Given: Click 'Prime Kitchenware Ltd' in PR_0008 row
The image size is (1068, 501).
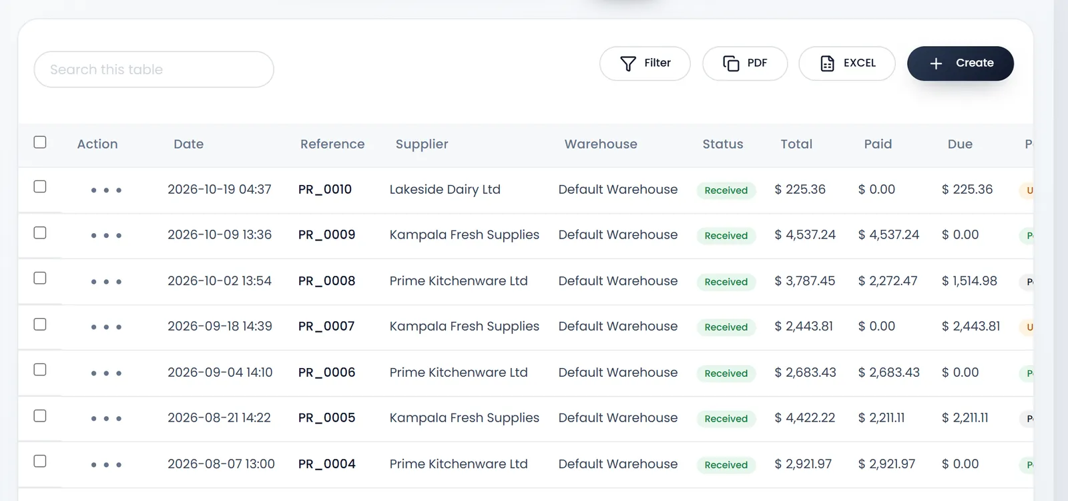Looking at the screenshot, I should point(459,281).
